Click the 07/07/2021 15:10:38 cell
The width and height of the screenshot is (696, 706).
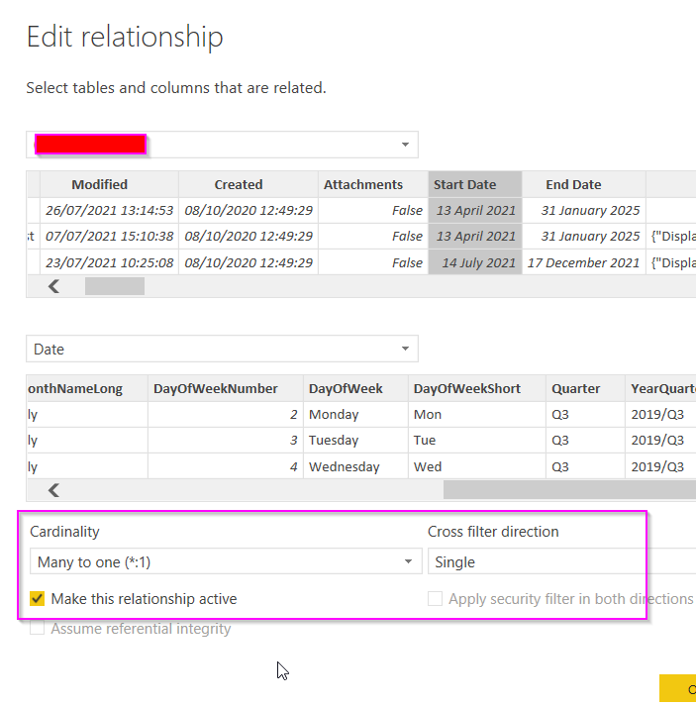[109, 236]
